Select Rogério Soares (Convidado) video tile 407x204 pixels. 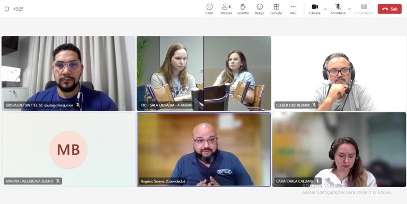(203, 149)
